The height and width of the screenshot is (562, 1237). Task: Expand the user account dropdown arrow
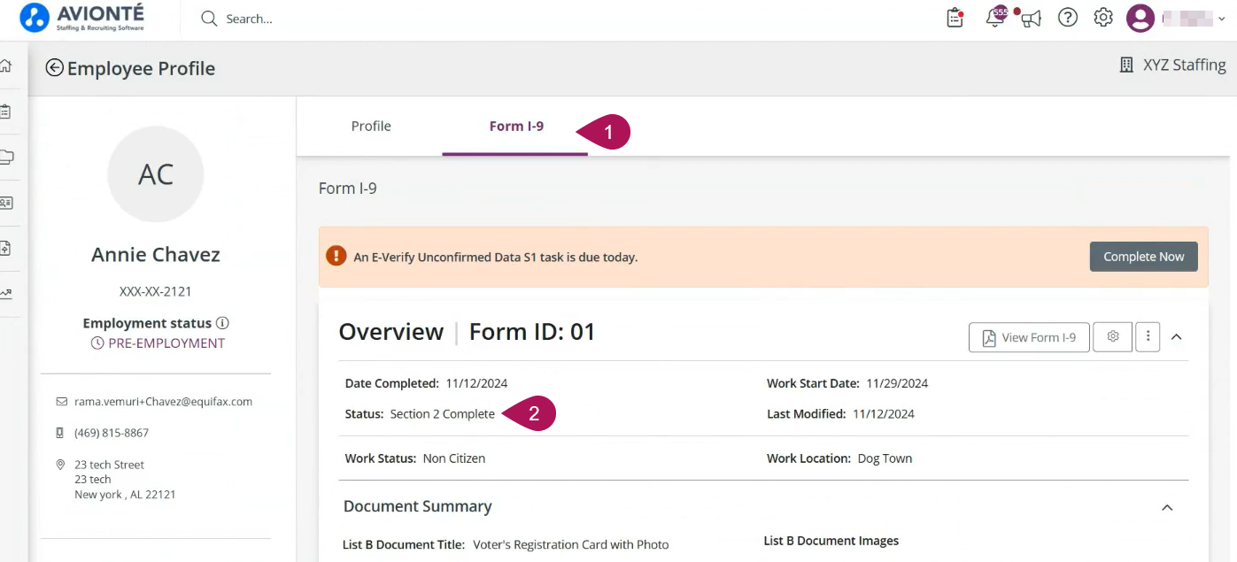1222,19
